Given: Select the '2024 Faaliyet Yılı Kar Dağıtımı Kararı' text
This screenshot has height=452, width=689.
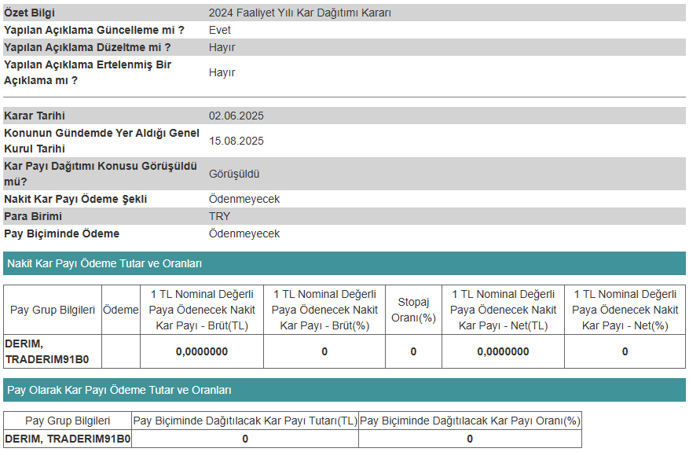Looking at the screenshot, I should [x=299, y=13].
